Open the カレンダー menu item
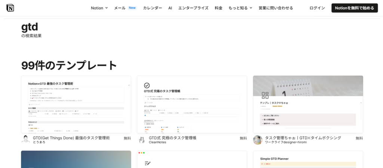Viewport: 383px width, 168px height. (153, 8)
